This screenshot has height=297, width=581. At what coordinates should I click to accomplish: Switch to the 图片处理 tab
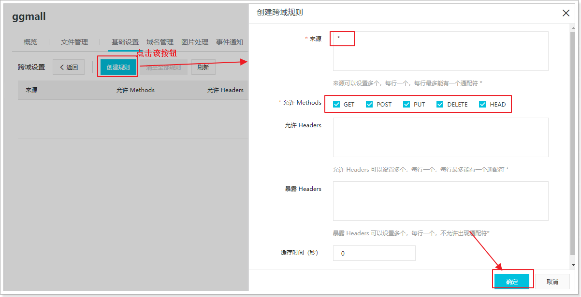[195, 42]
